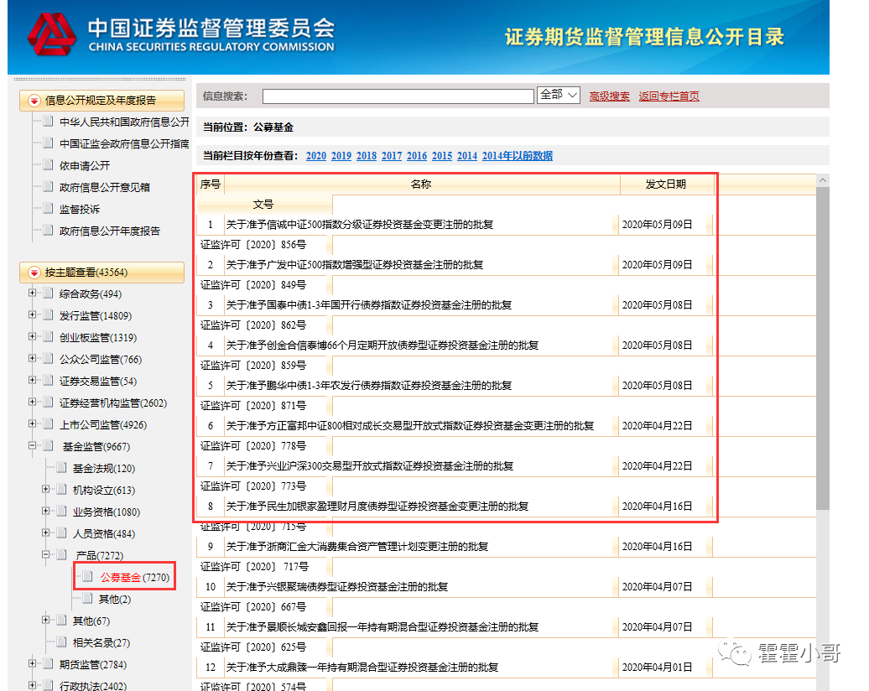The width and height of the screenshot is (869, 691).
Task: Expand the 期货监管 tree node
Action: [x=32, y=663]
